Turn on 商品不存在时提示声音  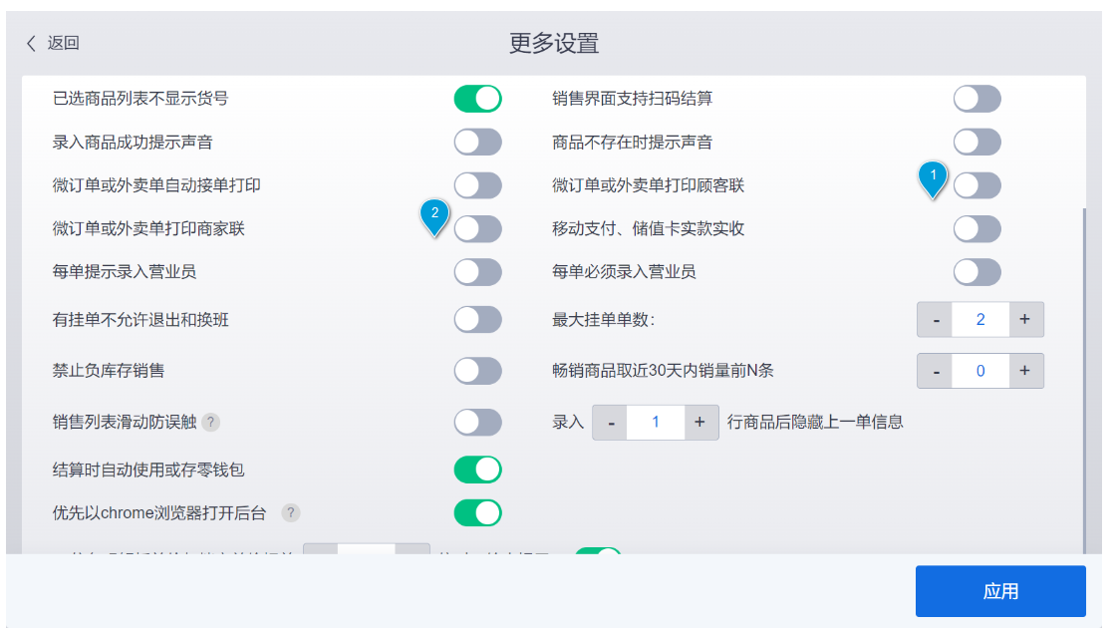(x=977, y=143)
